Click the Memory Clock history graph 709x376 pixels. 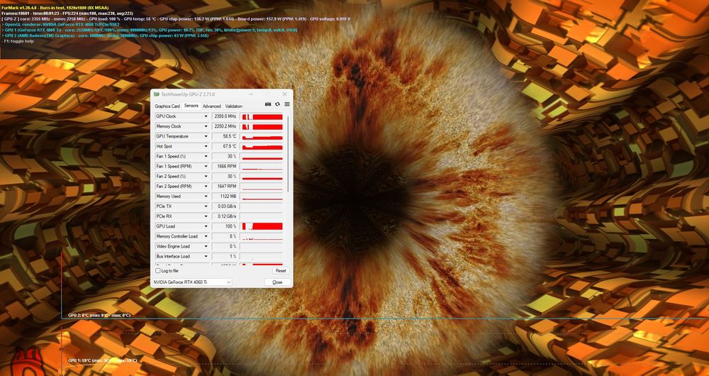262,126
